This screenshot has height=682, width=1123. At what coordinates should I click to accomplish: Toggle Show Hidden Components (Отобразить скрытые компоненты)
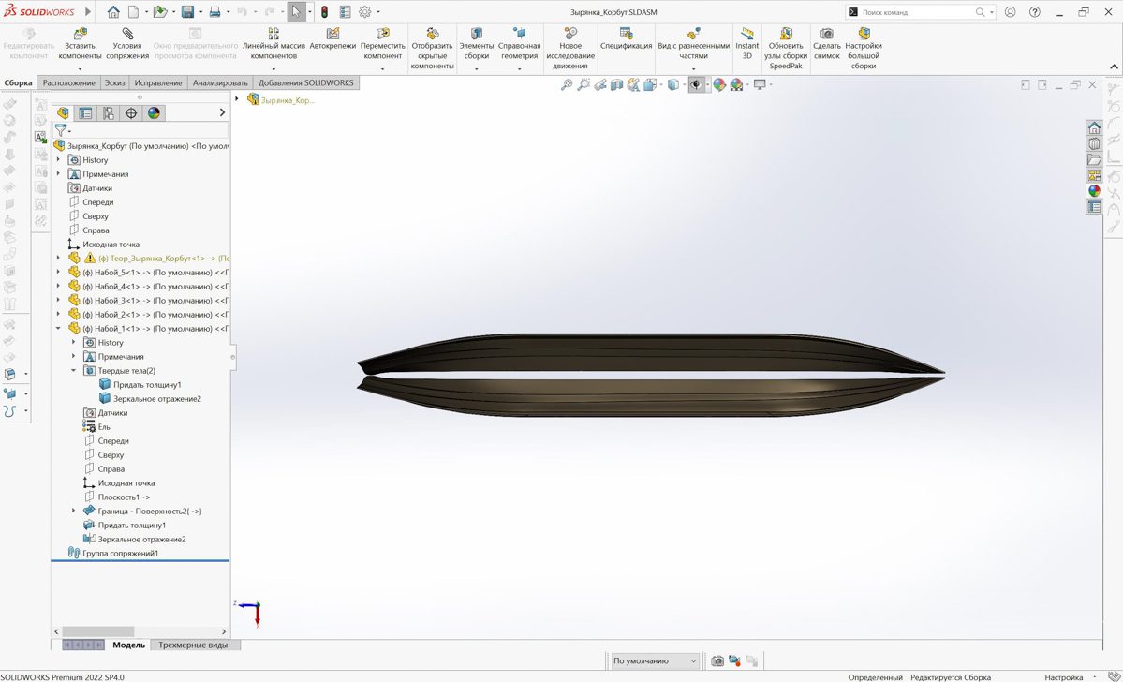[x=432, y=34]
